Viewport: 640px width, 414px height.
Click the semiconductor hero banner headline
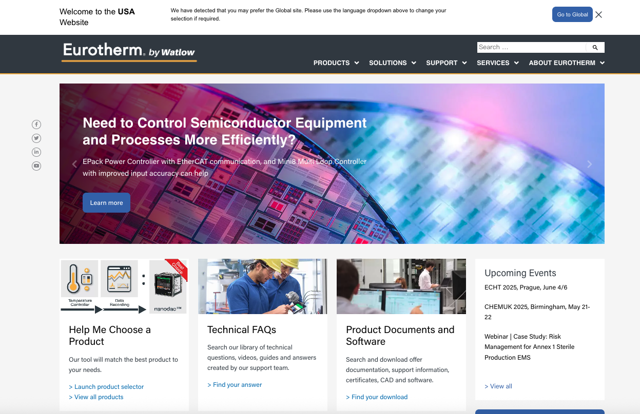click(x=225, y=131)
